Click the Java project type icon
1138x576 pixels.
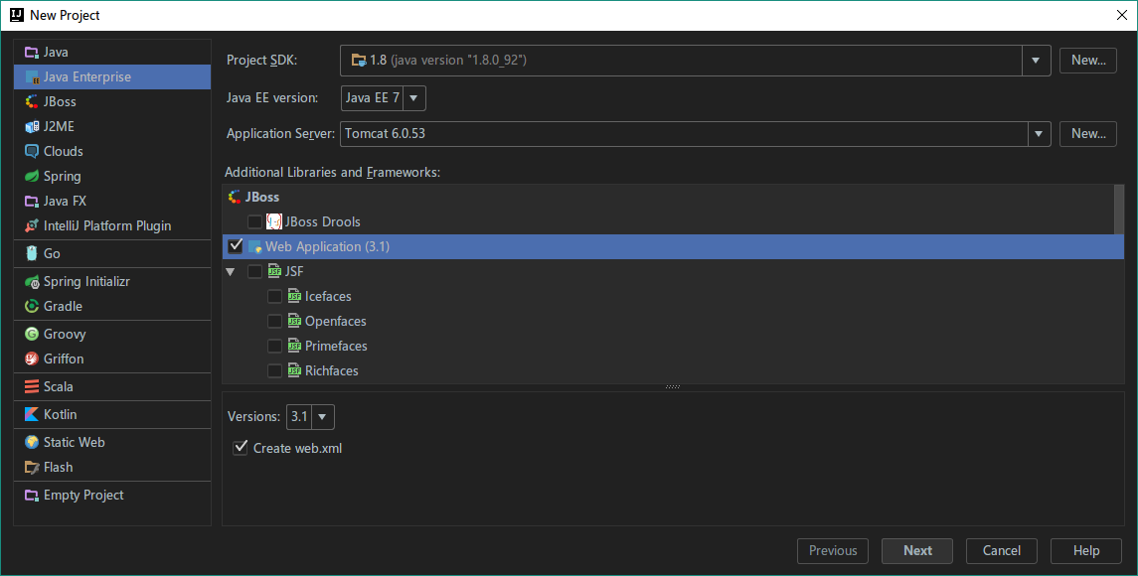point(31,53)
